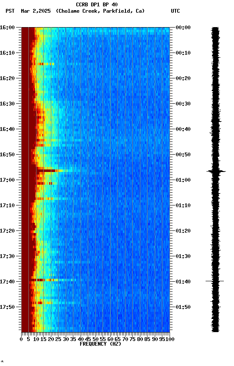
Task: Click the UTC time label "01:10"
Action: 183,205
